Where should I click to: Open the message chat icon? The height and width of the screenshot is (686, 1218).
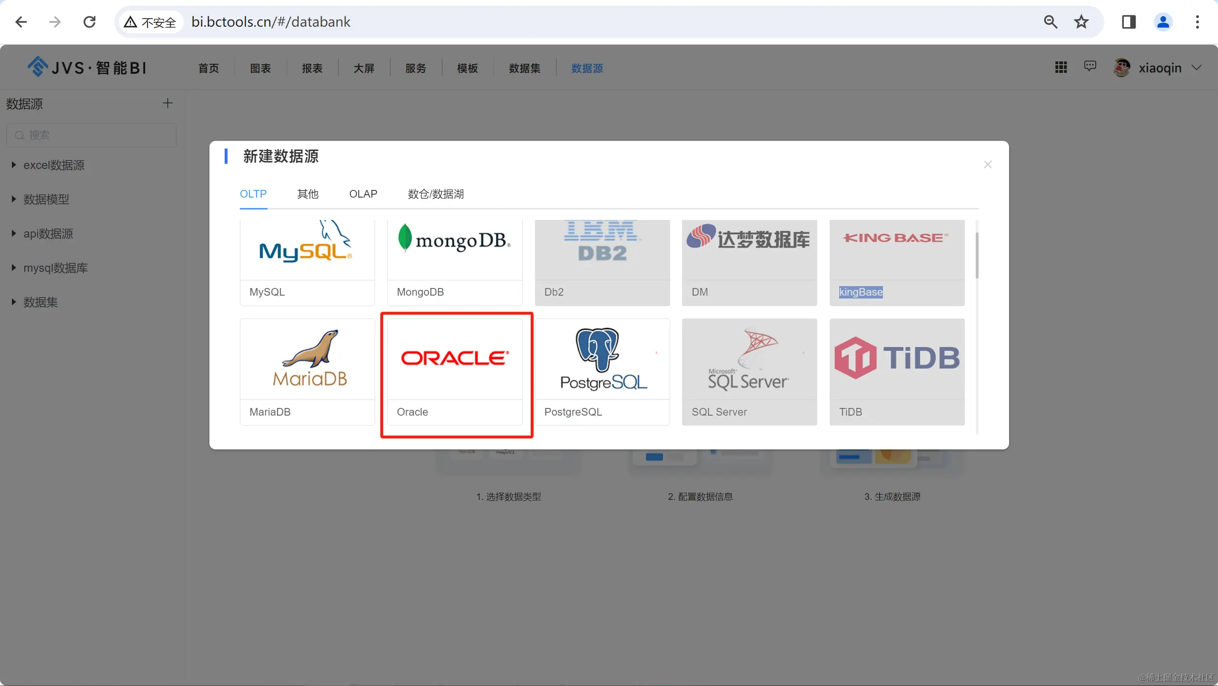pyautogui.click(x=1090, y=67)
